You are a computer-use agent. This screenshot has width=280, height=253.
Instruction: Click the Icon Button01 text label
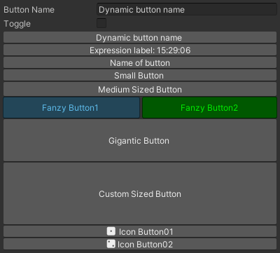[146, 232]
